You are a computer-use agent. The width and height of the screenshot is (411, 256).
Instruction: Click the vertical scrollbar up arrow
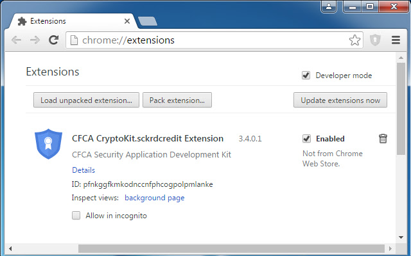coord(401,58)
